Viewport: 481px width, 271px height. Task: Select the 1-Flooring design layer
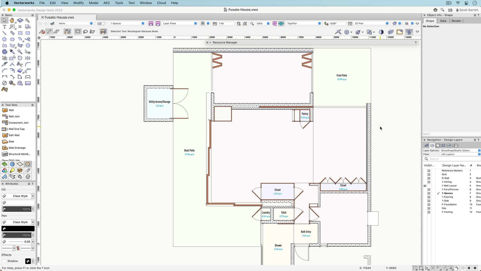pos(447,197)
